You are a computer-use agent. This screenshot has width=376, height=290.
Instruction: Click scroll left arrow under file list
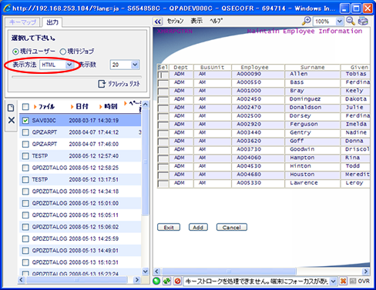click(22, 280)
